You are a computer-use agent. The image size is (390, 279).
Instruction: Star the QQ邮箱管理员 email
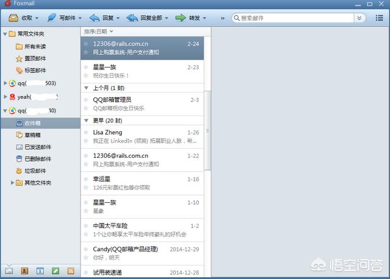(x=86, y=108)
